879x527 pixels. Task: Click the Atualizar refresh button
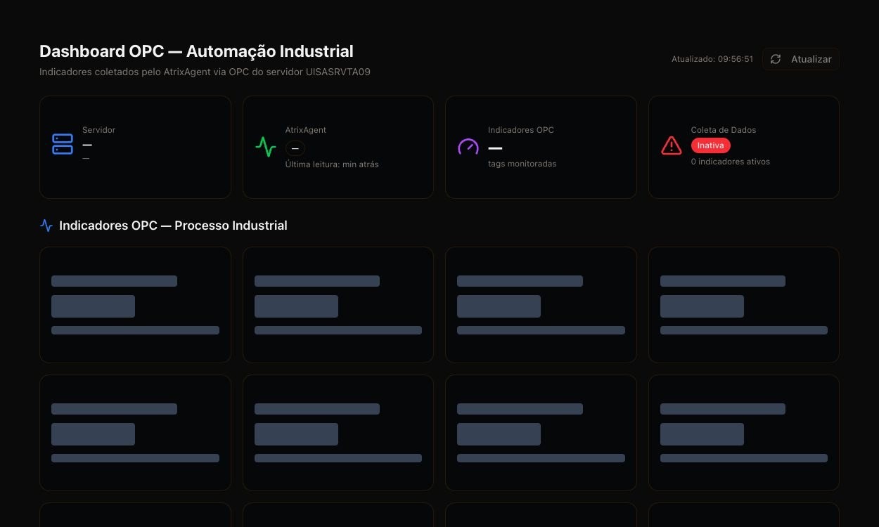click(x=801, y=59)
